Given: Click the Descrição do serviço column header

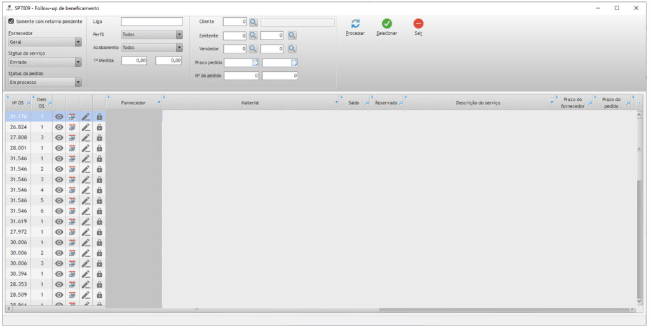Looking at the screenshot, I should pos(478,103).
